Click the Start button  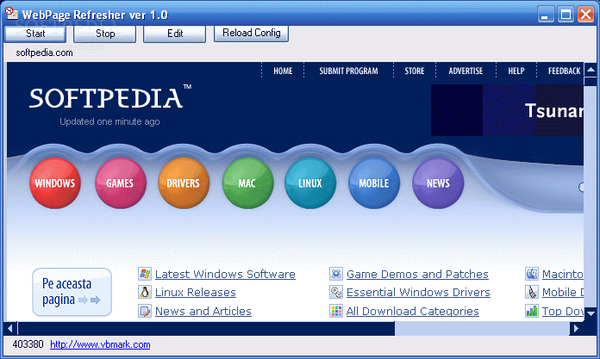35,34
